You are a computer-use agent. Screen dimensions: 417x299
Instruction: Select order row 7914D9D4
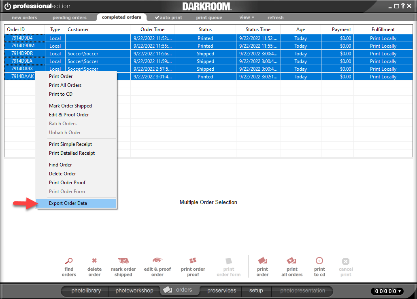click(x=208, y=38)
